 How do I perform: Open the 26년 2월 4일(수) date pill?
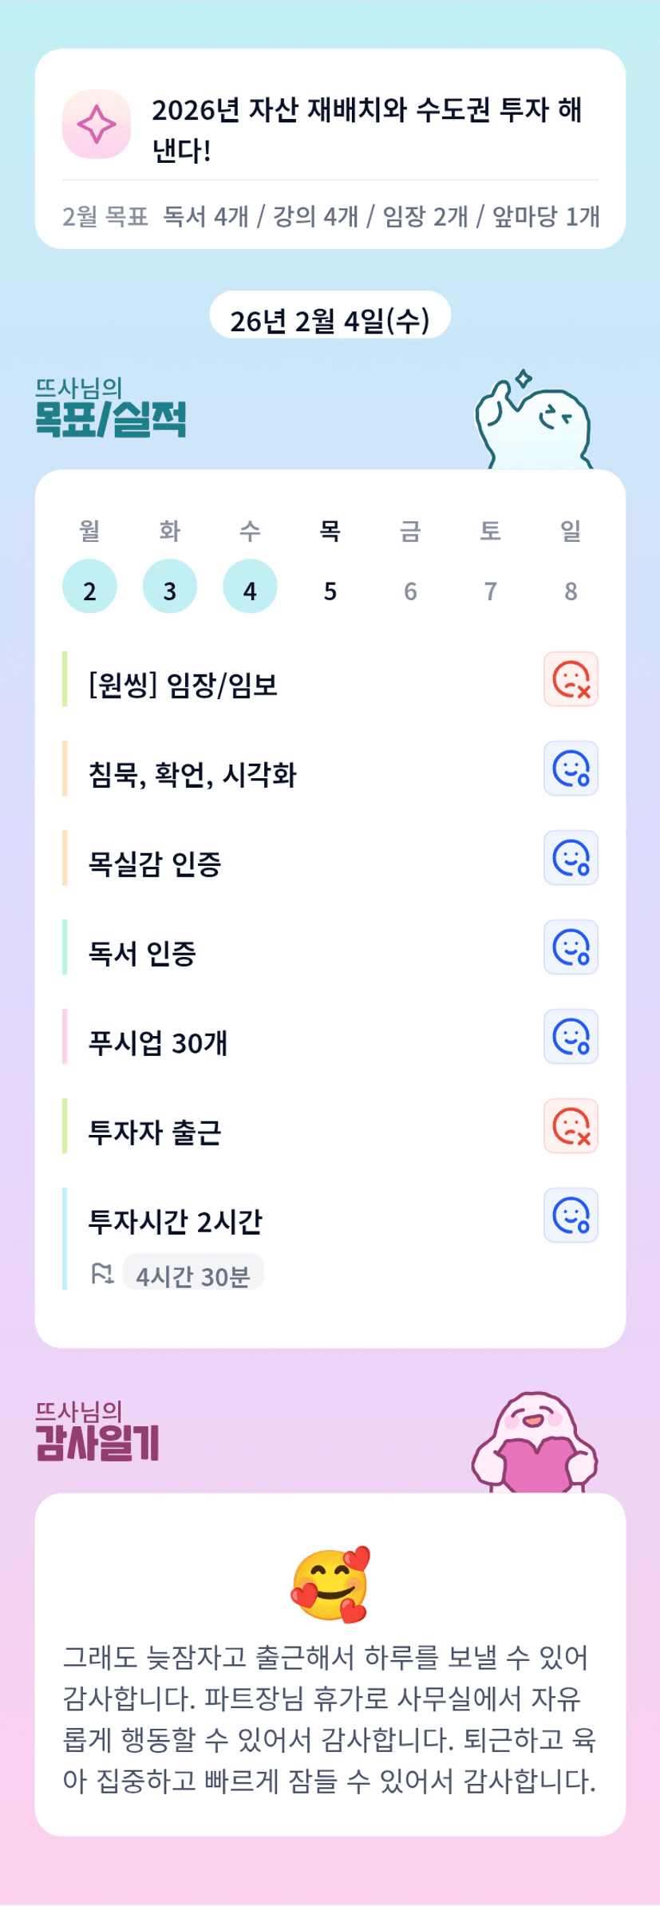[x=330, y=319]
